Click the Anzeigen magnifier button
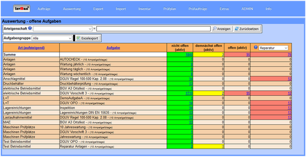The height and width of the screenshot is (157, 306). pyautogui.click(x=222, y=29)
